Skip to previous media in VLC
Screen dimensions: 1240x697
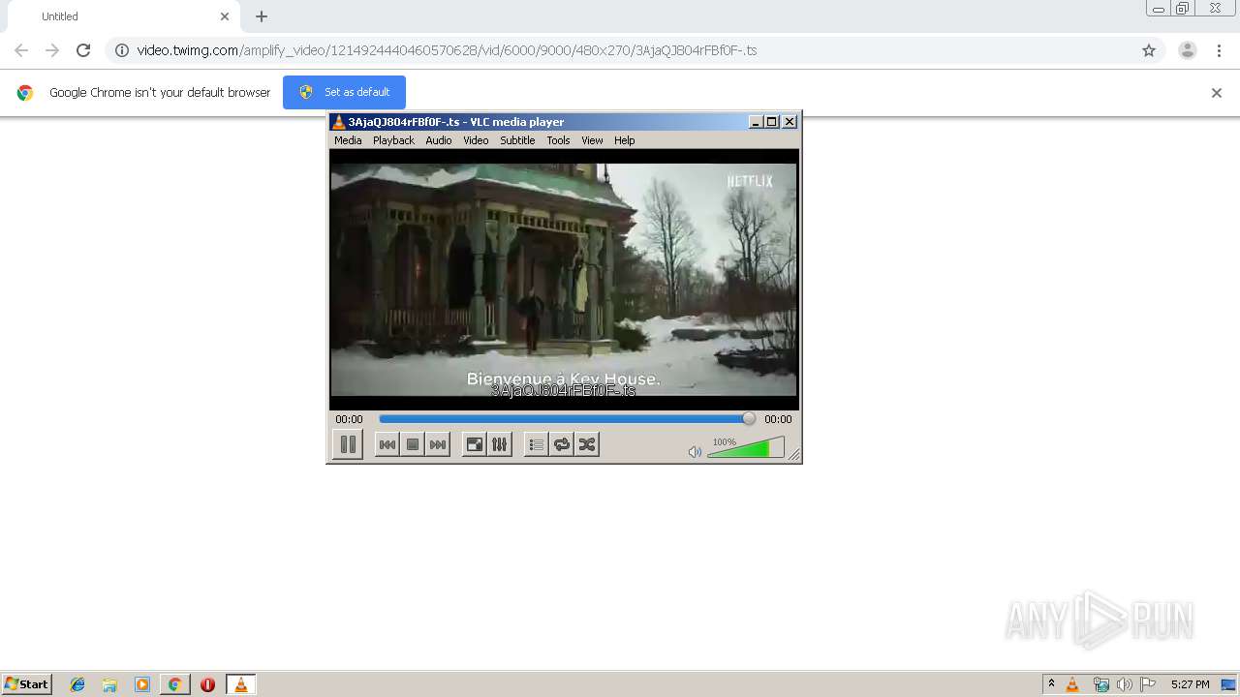tap(387, 444)
